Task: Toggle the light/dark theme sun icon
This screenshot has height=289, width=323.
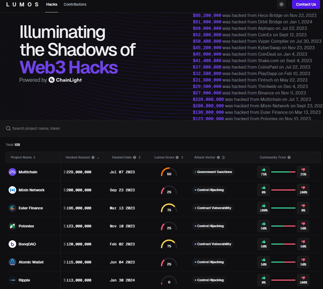Action: (x=281, y=4)
